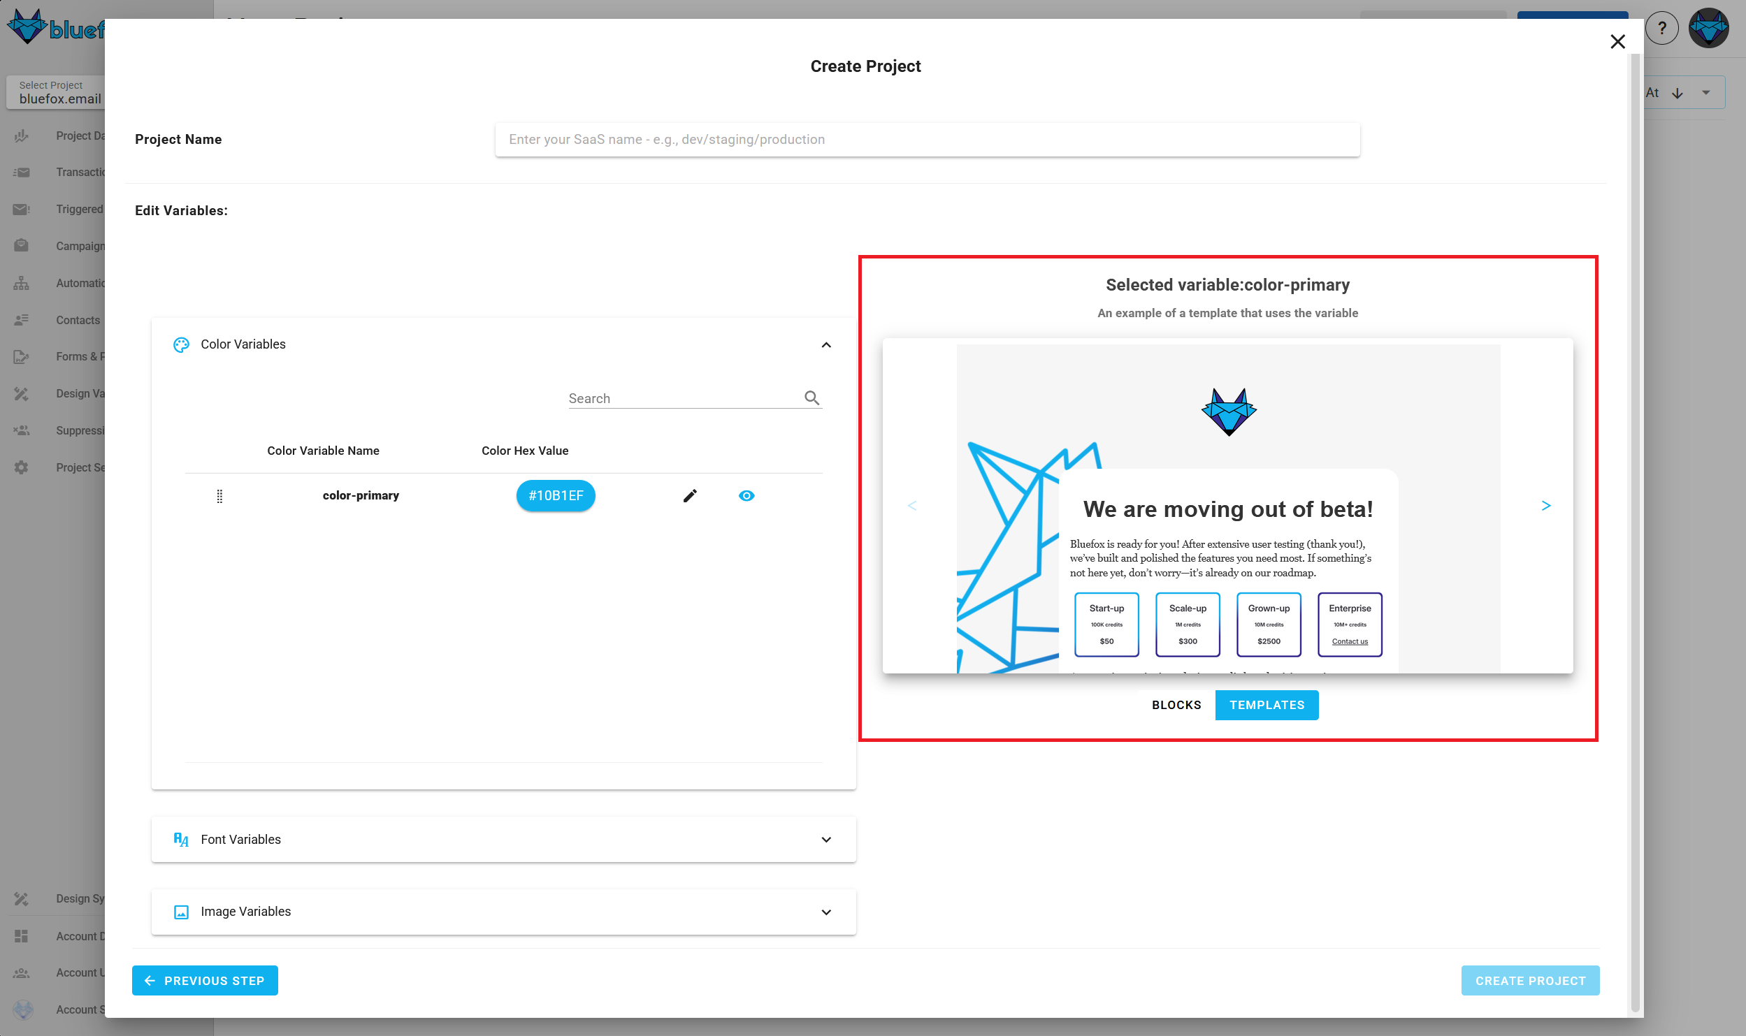Screen dimensions: 1746x1036
Task: Edit color-primary using the pencil icon
Action: [x=690, y=495]
